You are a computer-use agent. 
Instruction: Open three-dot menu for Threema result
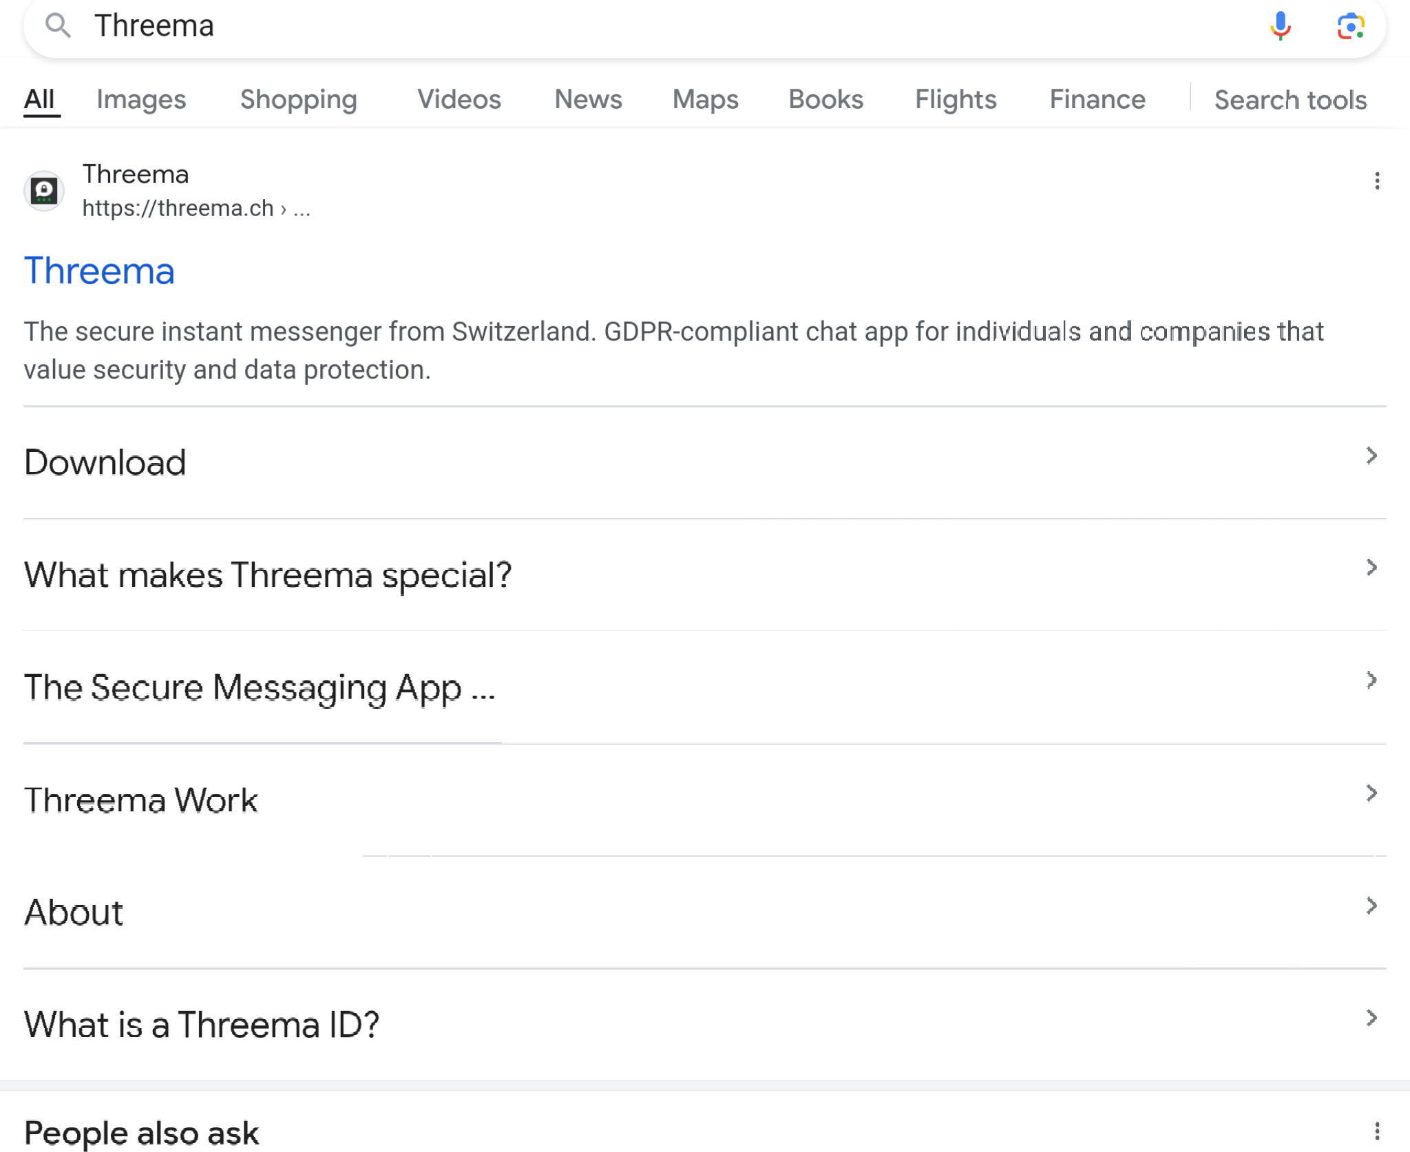click(1376, 181)
